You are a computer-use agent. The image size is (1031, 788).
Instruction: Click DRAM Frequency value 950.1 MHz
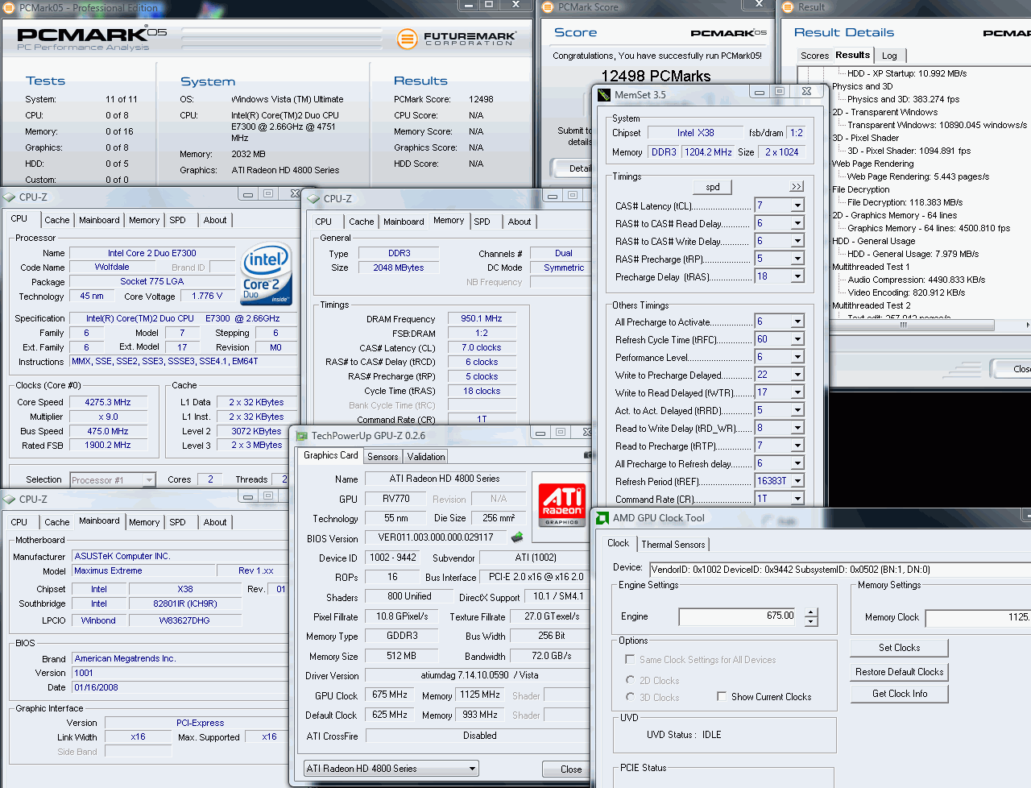point(482,318)
